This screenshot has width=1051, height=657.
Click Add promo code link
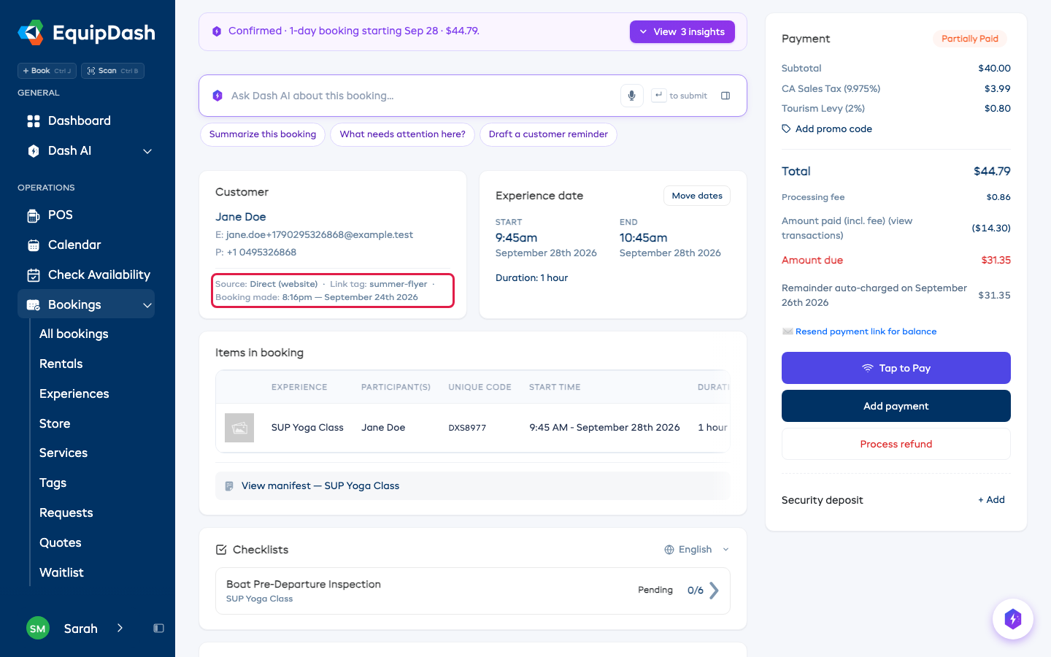(x=834, y=129)
